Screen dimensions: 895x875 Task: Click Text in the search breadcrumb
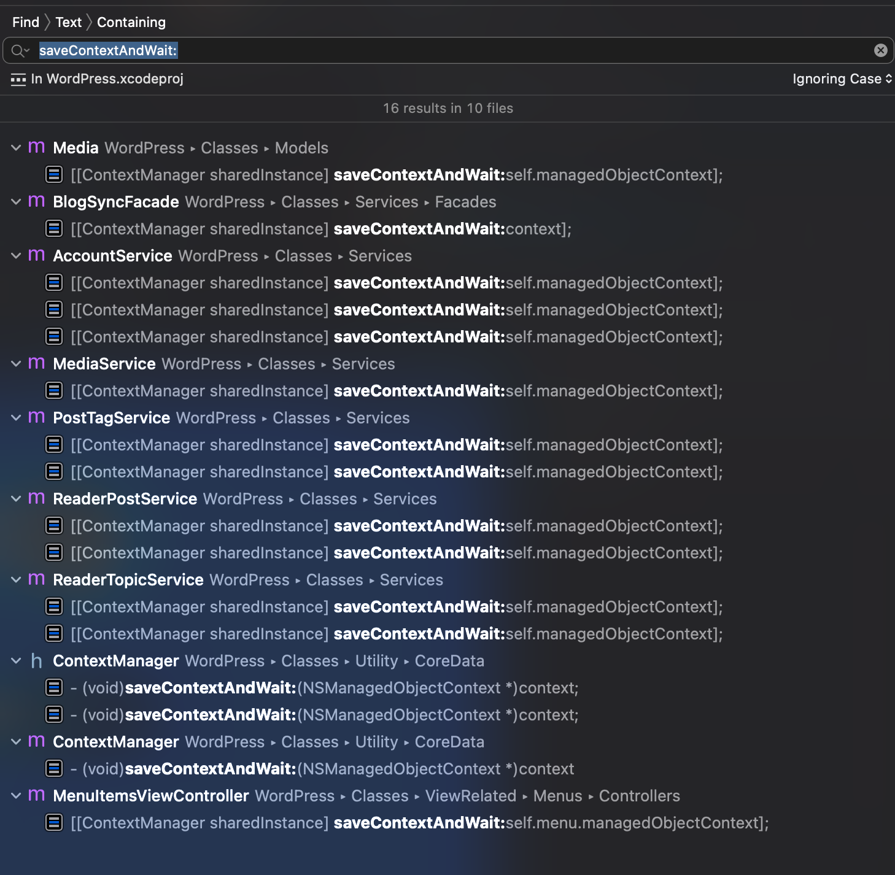68,22
